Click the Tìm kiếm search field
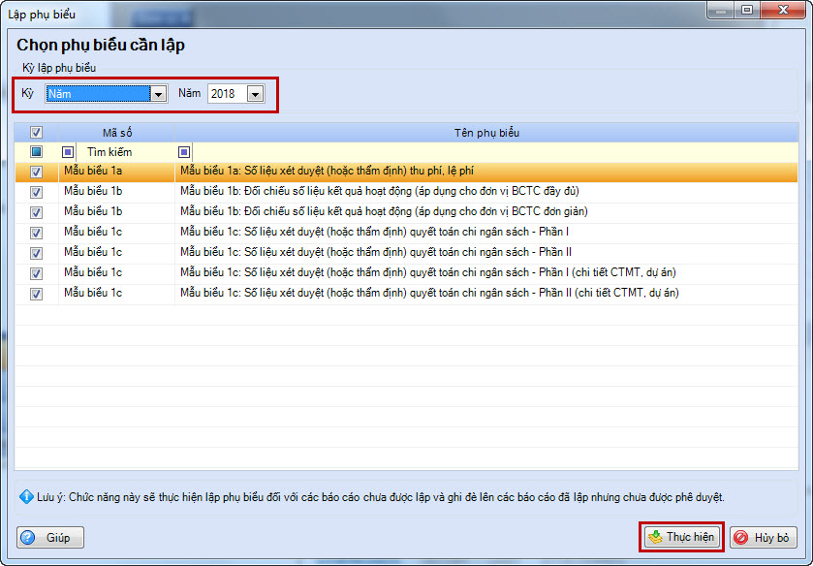 coord(121,152)
